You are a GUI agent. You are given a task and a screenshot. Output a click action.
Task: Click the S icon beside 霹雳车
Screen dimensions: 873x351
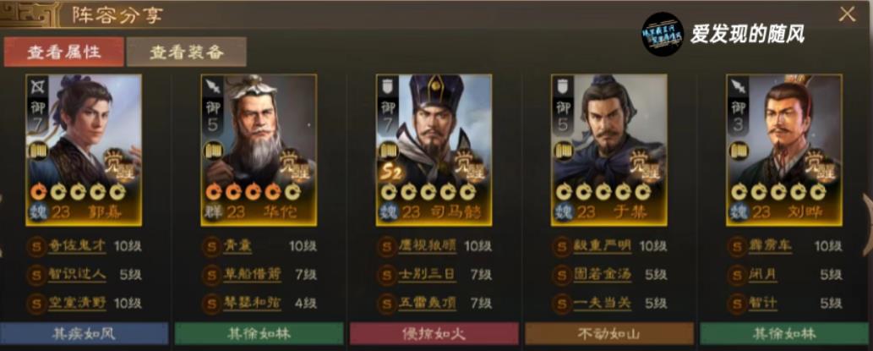737,246
